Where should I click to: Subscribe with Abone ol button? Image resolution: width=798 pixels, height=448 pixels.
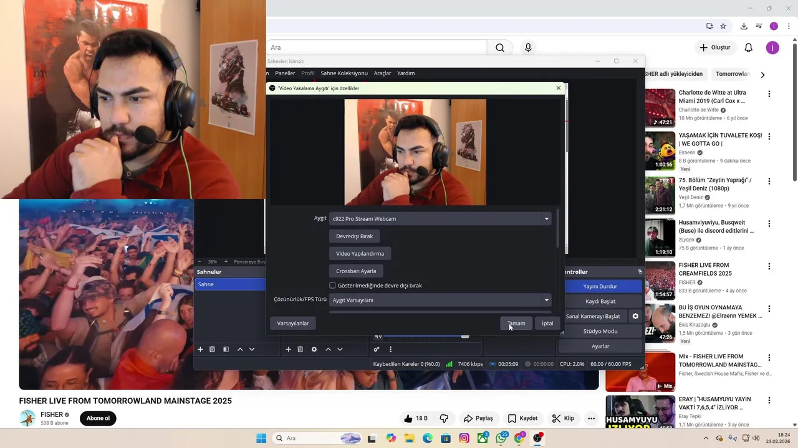click(x=98, y=418)
